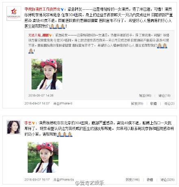The height and width of the screenshot is (187, 179).
Task: Open 评论(328) on 李念's post
Action: point(168,180)
